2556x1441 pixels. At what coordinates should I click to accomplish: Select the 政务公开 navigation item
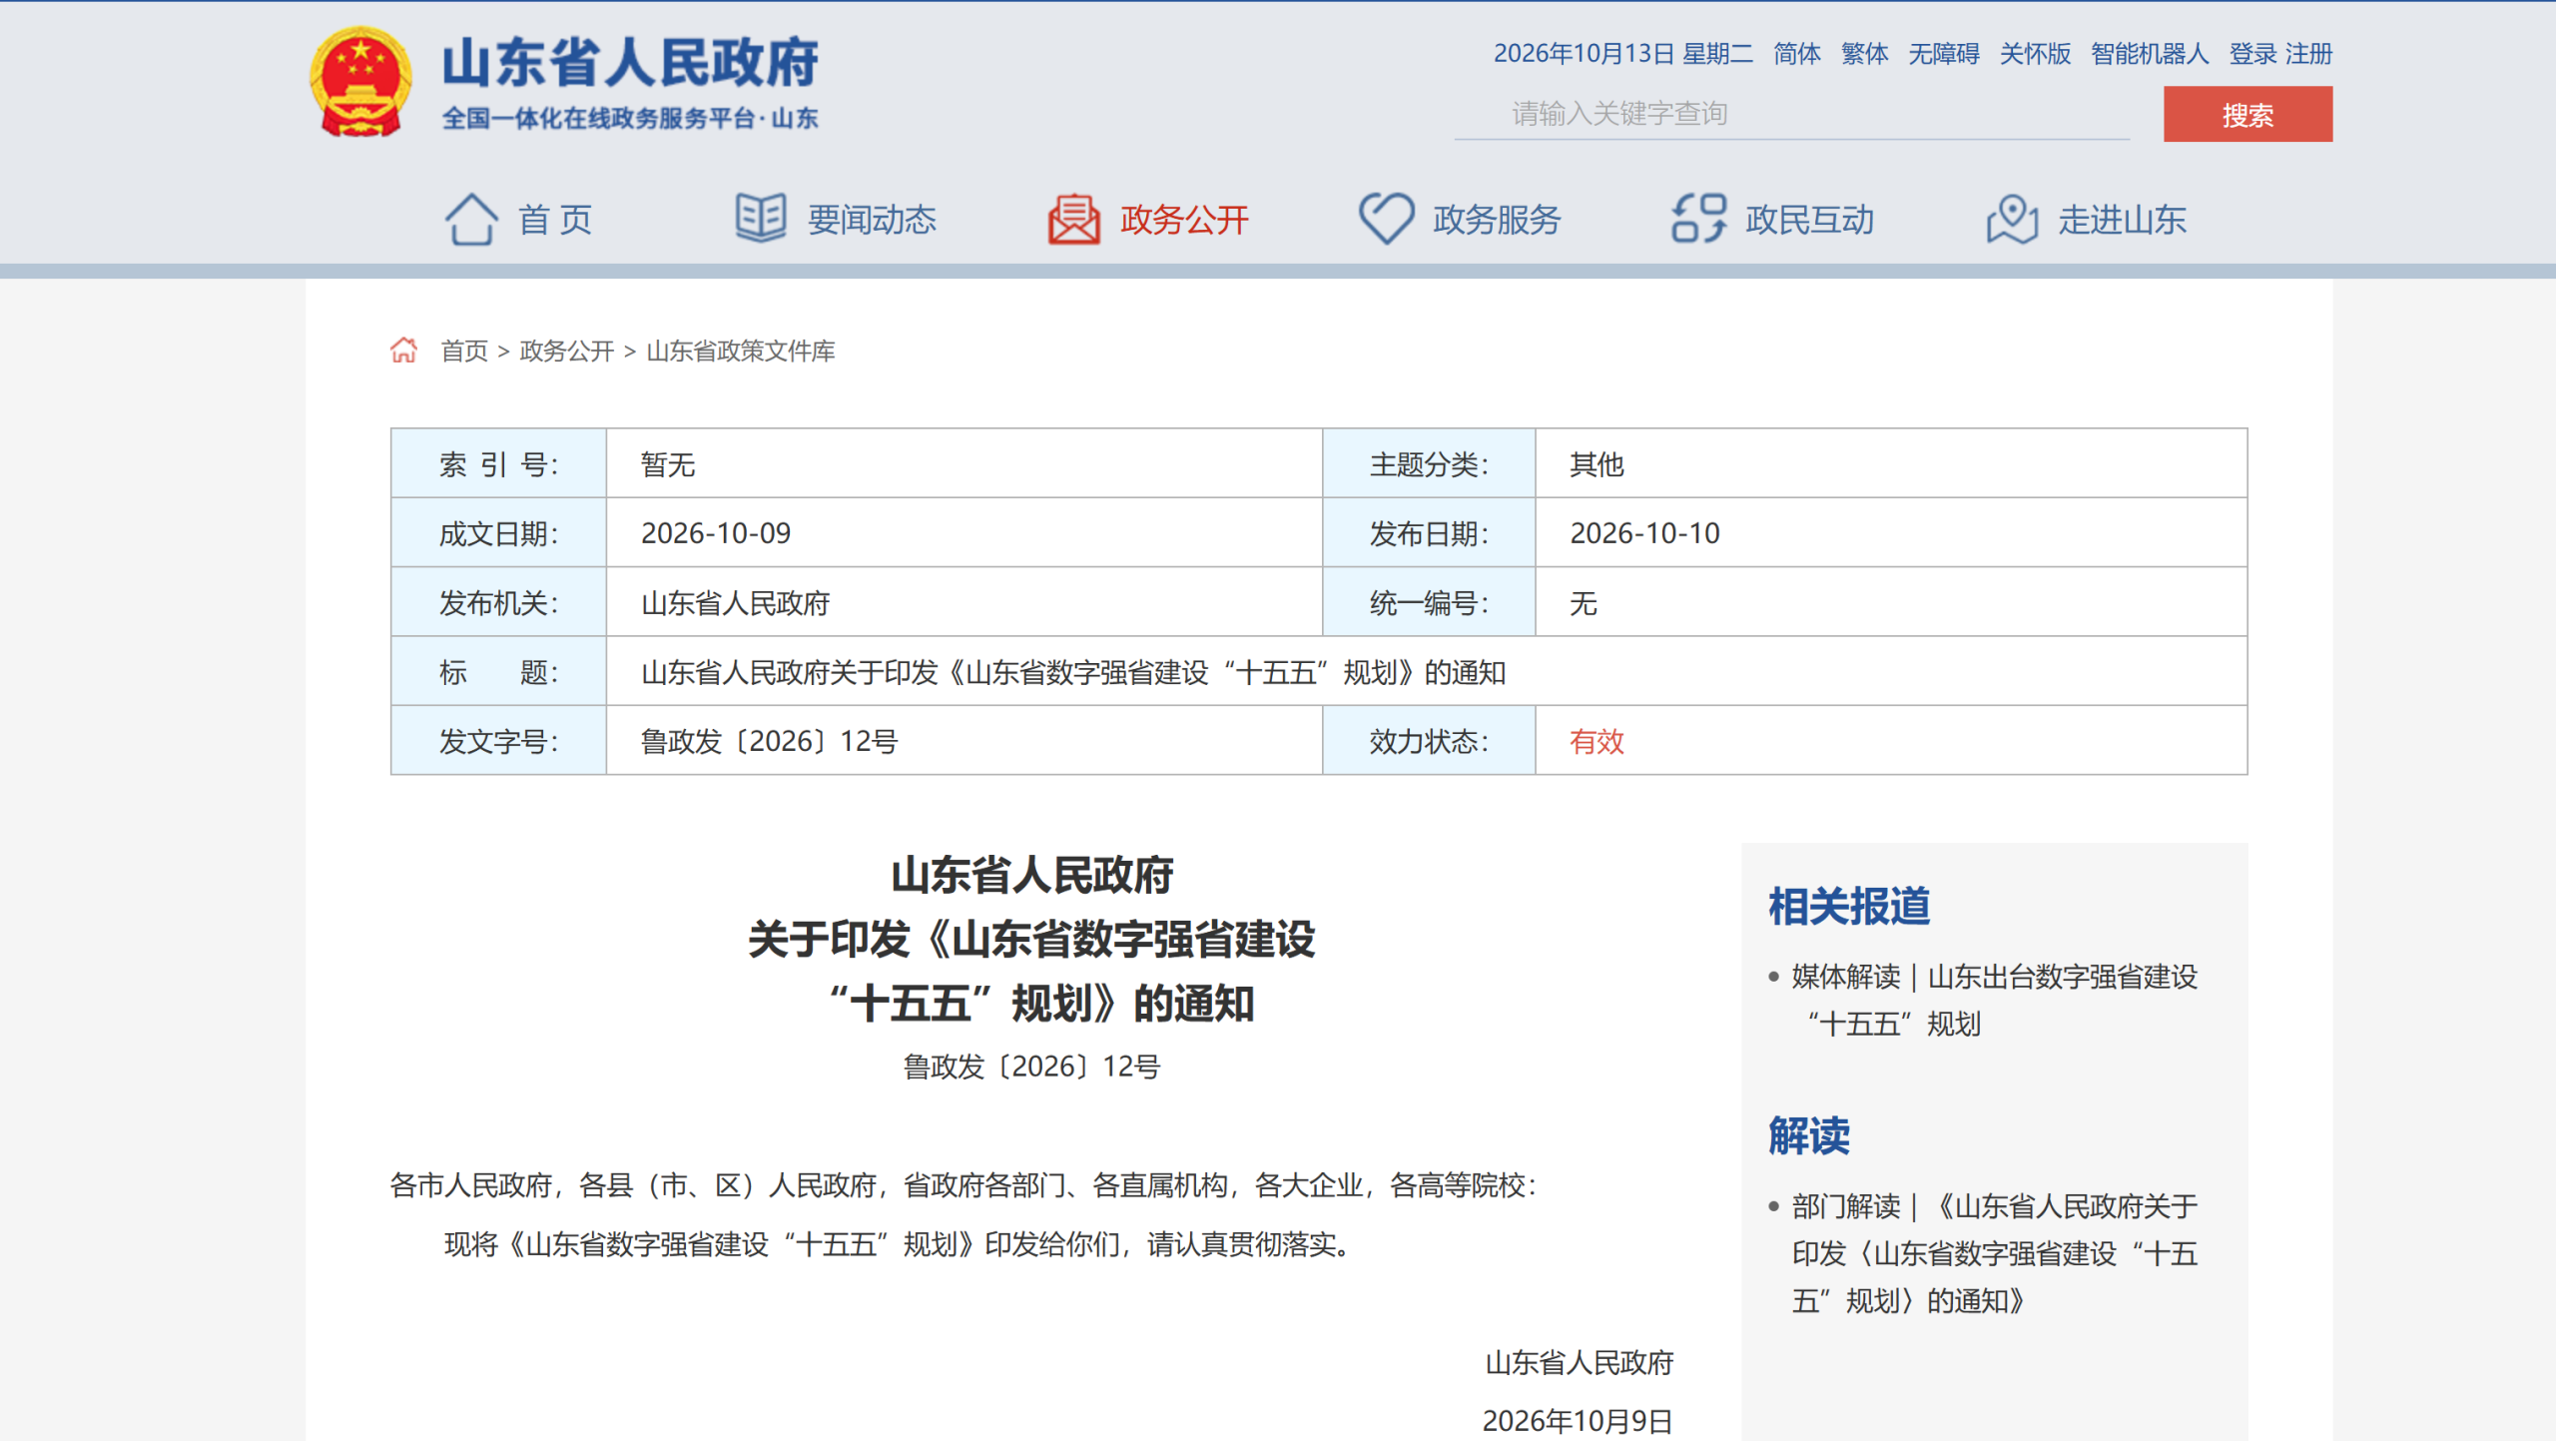(1184, 220)
